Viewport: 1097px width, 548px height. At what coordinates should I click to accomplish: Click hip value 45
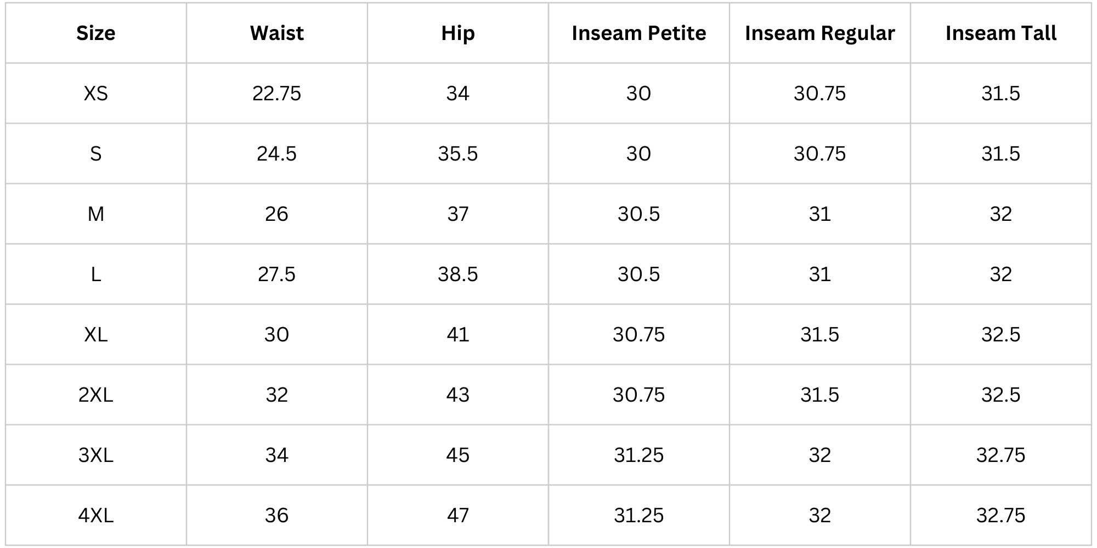click(457, 455)
